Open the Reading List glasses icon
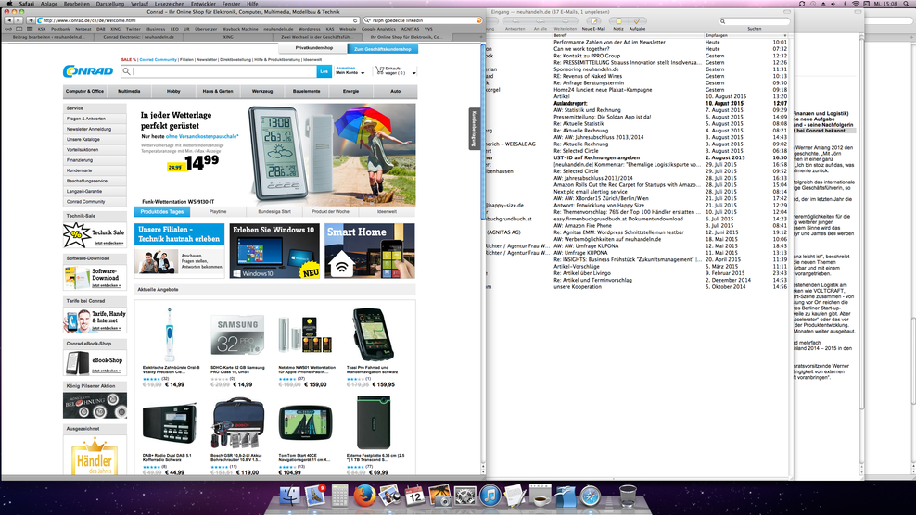Screen dimensions: 916x515 coord(8,29)
